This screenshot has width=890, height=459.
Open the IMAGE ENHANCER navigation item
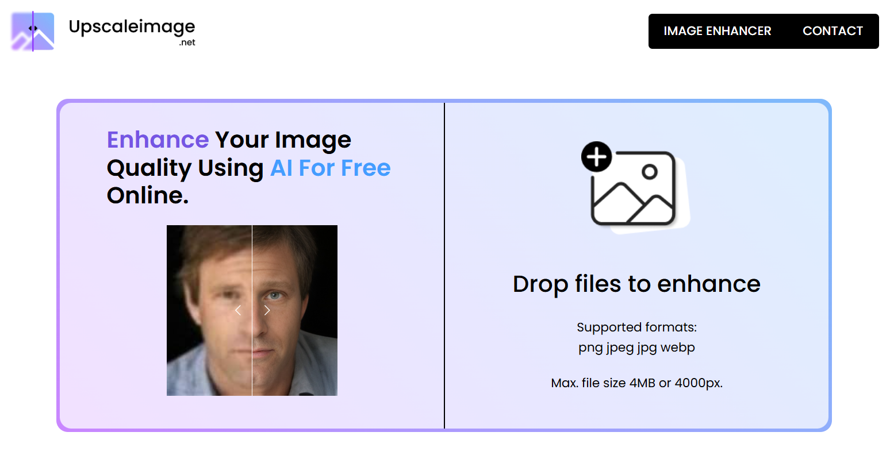[x=718, y=31]
